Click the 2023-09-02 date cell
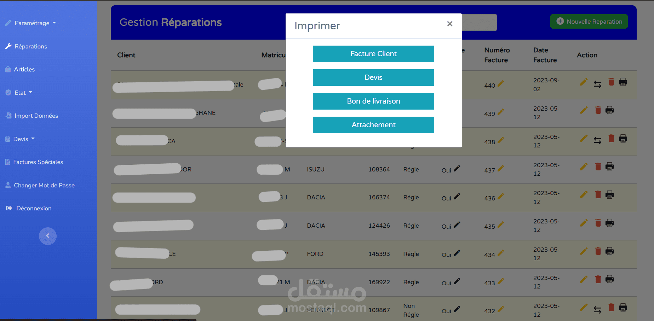 click(546, 84)
